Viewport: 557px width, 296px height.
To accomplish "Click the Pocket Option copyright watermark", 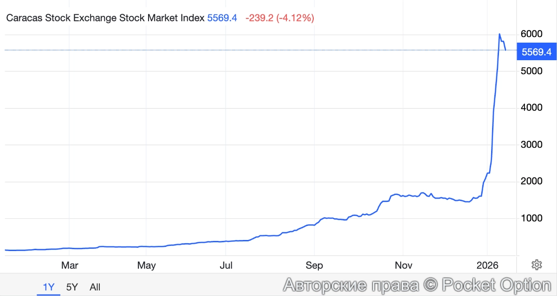I will coord(417,284).
